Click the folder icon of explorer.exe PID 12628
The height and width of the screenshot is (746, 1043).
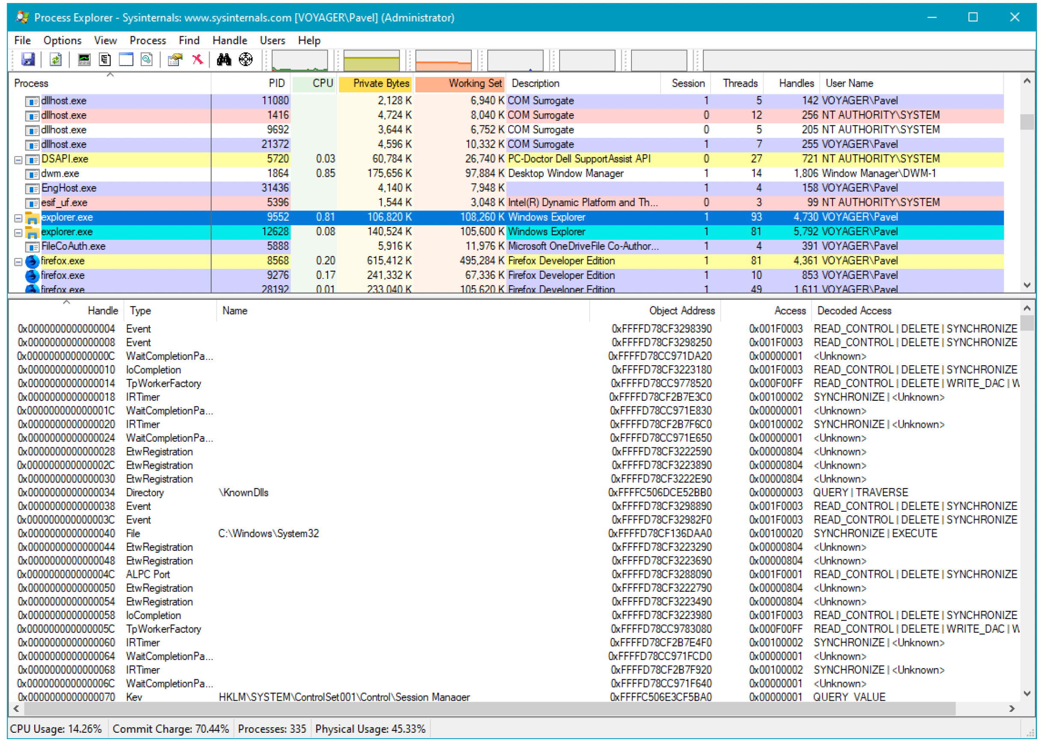[32, 232]
